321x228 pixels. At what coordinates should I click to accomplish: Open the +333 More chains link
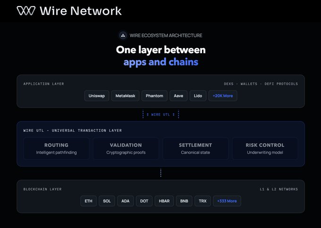pyautogui.click(x=227, y=201)
